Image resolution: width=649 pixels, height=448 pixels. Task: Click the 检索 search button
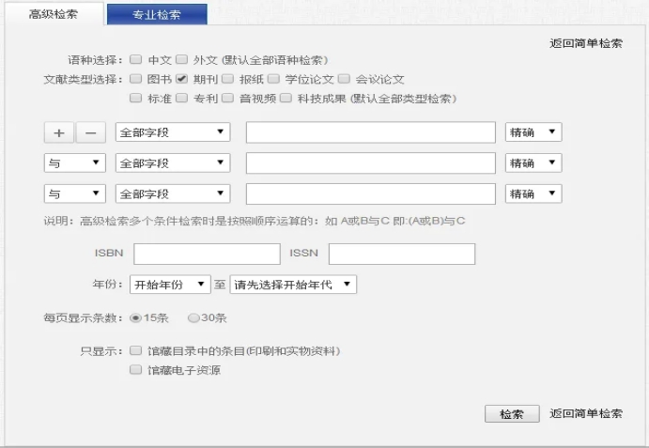512,414
